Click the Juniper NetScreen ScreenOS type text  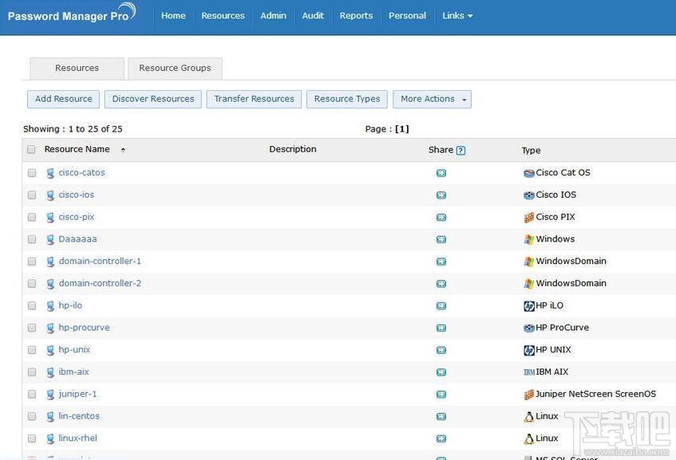click(x=596, y=394)
